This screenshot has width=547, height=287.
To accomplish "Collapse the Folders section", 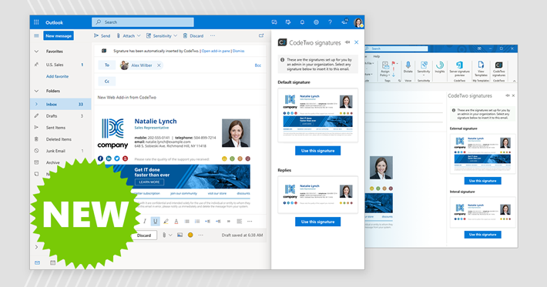I will coord(36,91).
